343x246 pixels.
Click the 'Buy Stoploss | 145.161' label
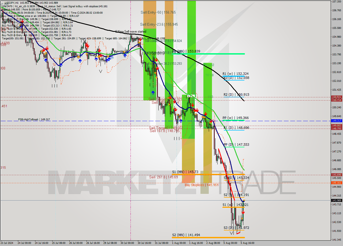pyautogui.click(x=202, y=185)
